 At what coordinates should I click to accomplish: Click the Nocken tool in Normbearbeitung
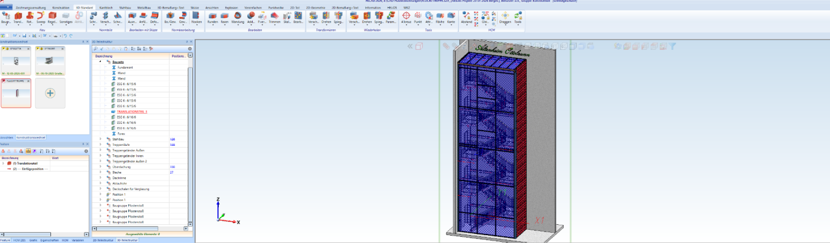tap(196, 16)
